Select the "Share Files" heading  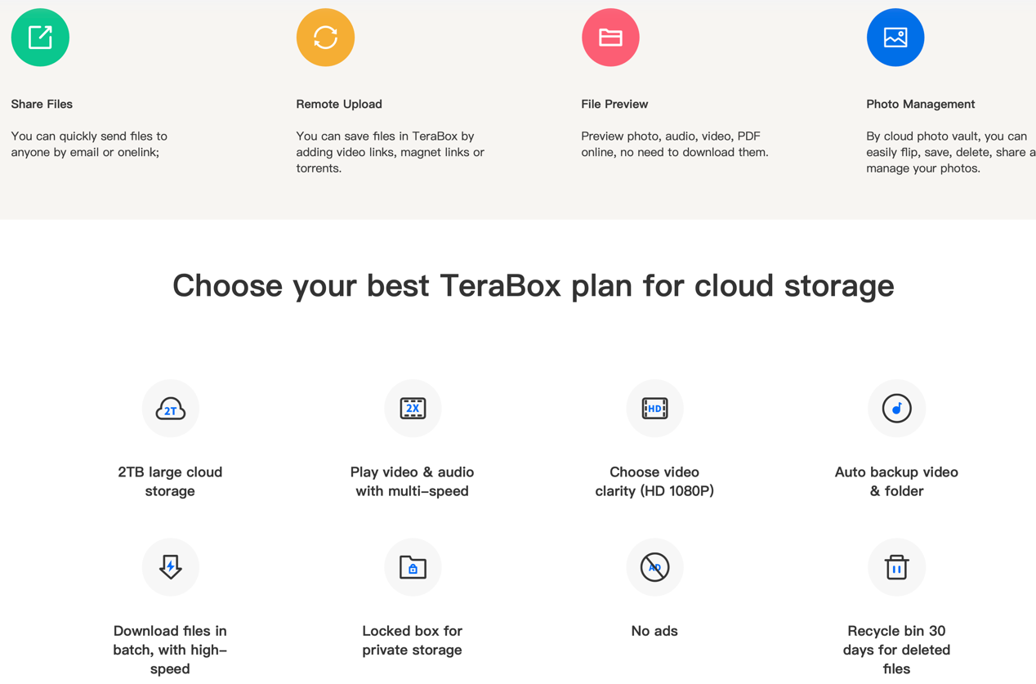(x=42, y=104)
